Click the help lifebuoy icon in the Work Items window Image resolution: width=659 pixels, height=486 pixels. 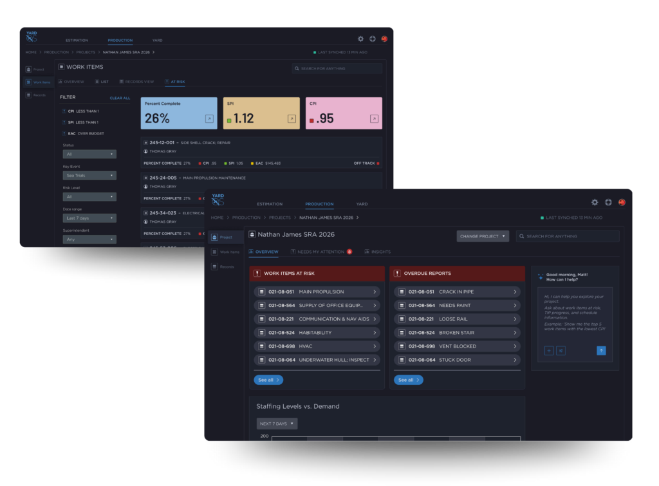click(372, 39)
